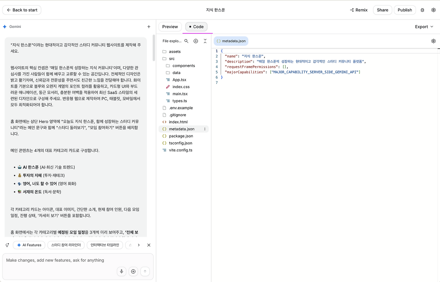Click the majorCapabilities line in editor
Screen dimensions: 440x282
click(x=292, y=72)
